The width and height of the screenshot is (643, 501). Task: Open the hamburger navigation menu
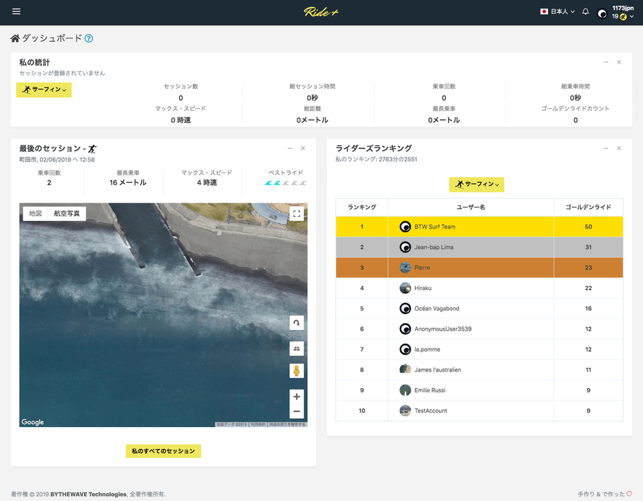(x=16, y=12)
